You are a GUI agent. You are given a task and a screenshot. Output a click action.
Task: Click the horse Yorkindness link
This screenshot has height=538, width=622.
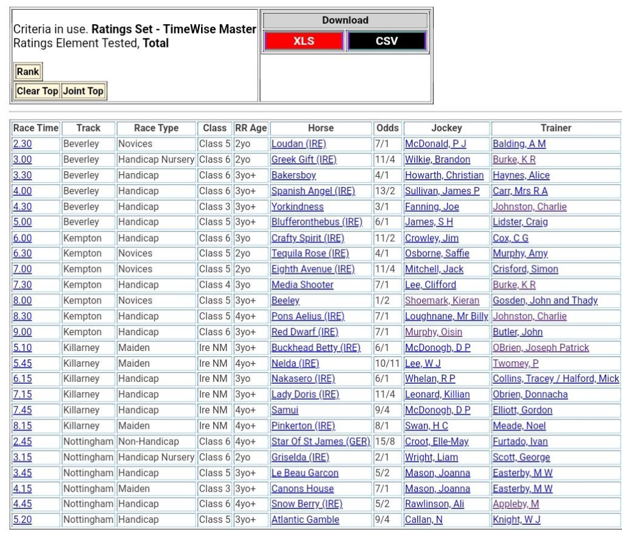point(297,207)
